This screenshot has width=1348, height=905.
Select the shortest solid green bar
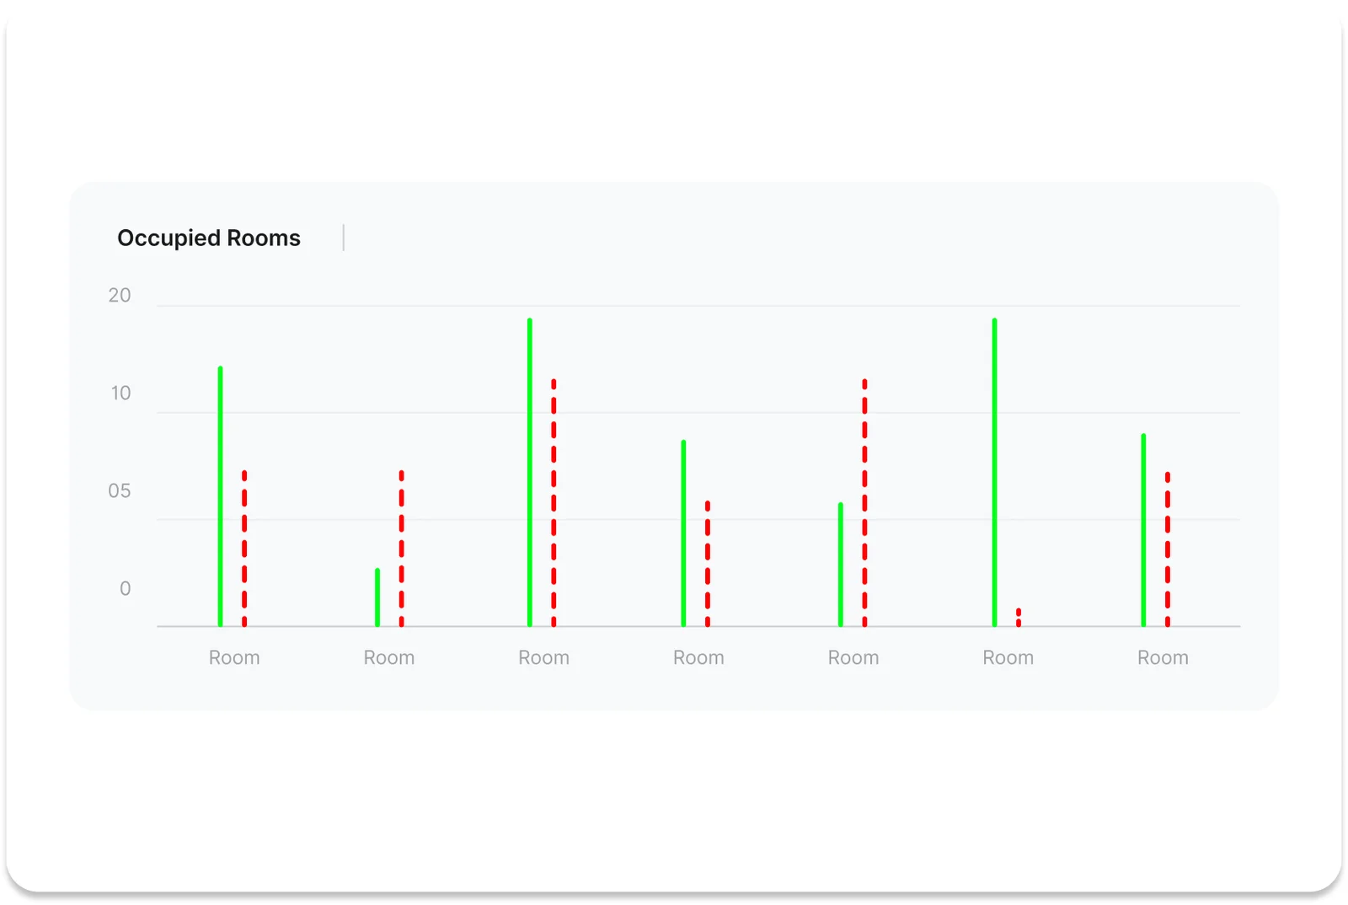tap(377, 597)
